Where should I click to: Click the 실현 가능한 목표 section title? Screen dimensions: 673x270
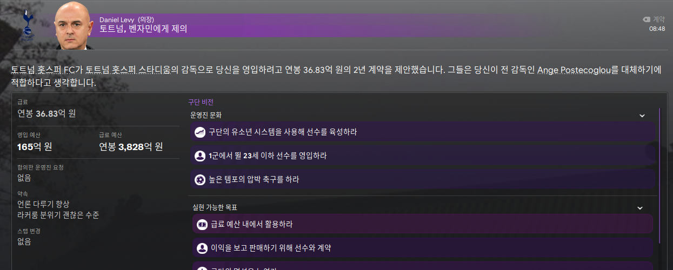pos(215,207)
